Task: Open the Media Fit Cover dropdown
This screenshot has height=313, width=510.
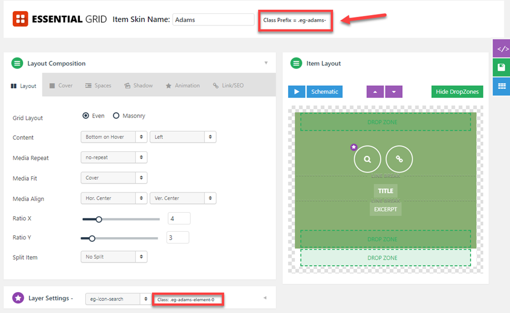Action: click(114, 178)
